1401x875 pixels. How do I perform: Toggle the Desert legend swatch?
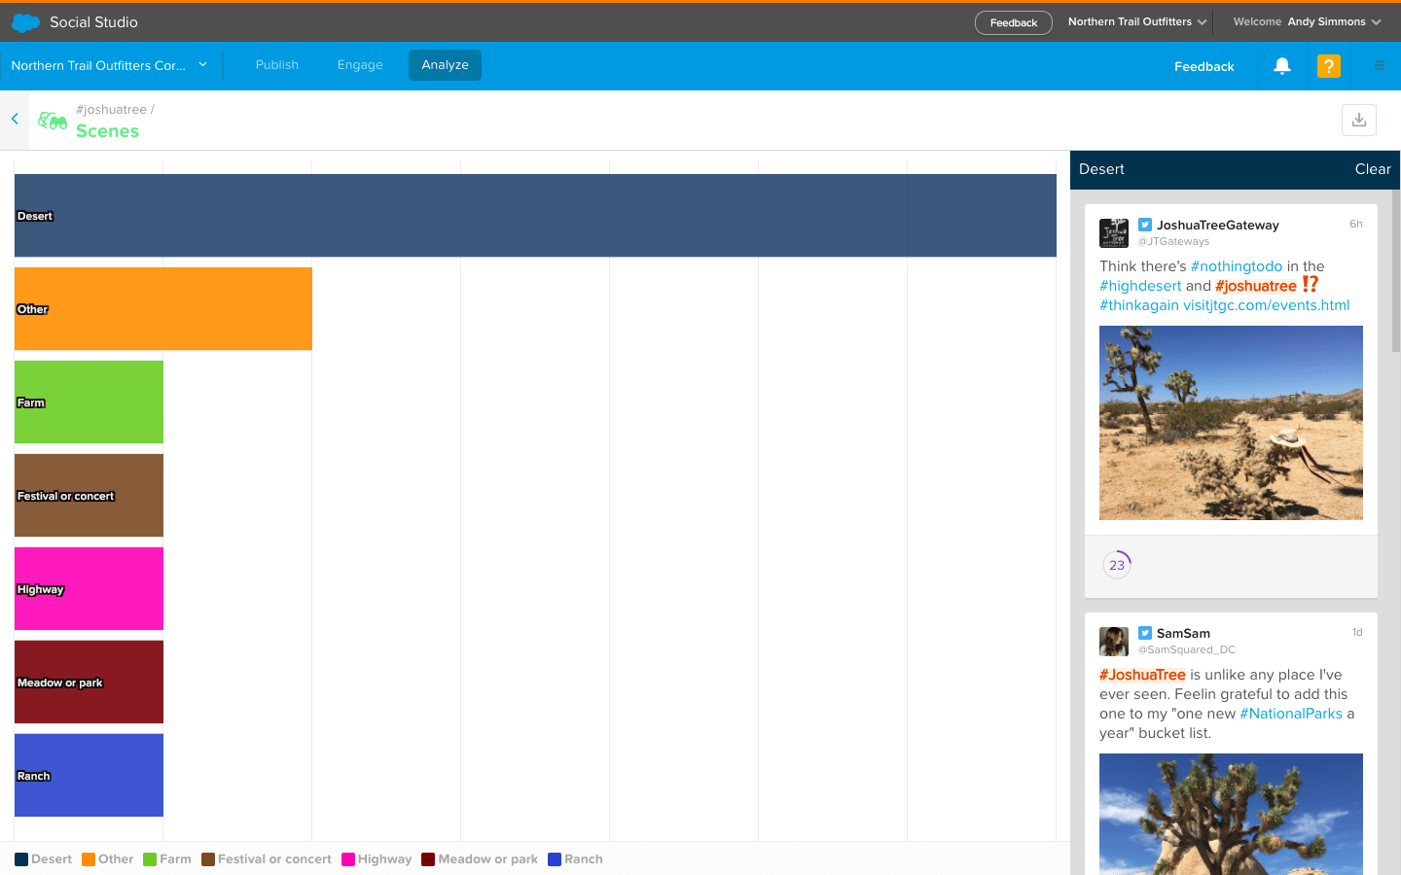[21, 859]
